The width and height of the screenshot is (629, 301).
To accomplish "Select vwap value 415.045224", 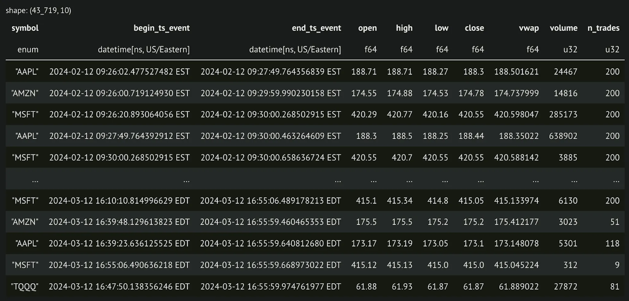I will [x=516, y=265].
